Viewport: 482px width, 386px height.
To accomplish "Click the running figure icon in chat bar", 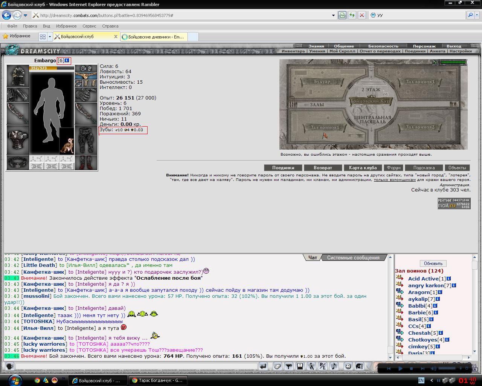I will click(x=311, y=366).
